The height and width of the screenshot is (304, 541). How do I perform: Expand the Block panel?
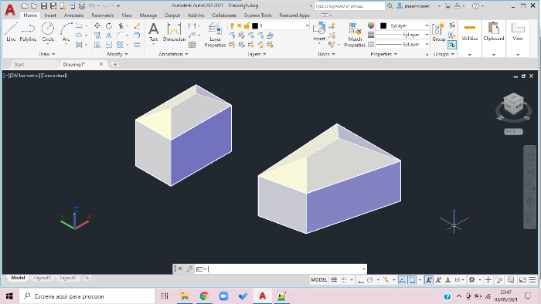tap(326, 54)
